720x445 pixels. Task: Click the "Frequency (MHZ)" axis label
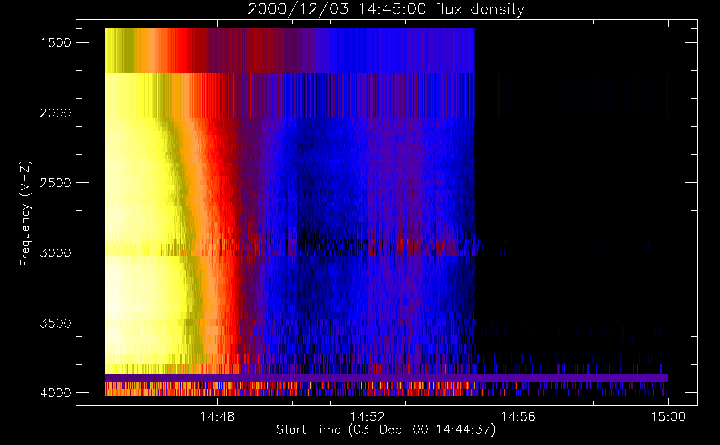26,214
